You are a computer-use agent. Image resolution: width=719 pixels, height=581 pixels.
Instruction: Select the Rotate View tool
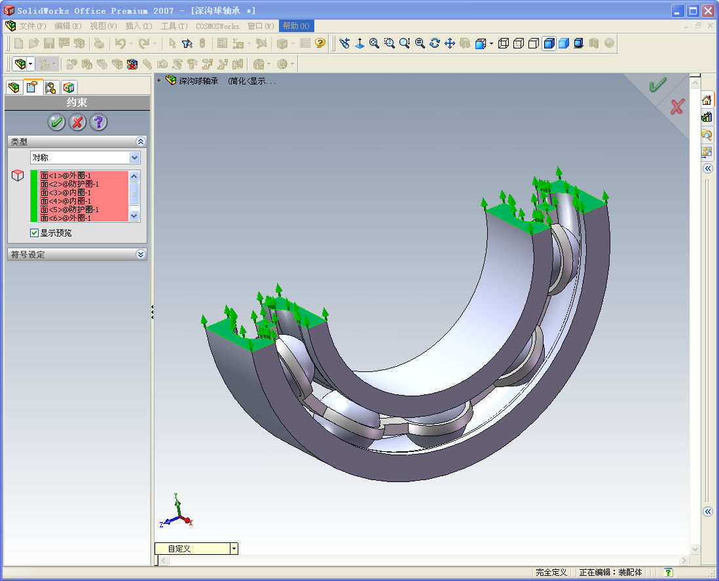point(435,43)
